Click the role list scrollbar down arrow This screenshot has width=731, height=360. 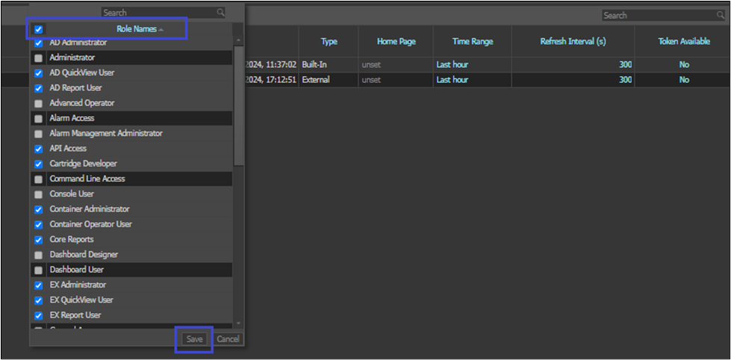238,323
